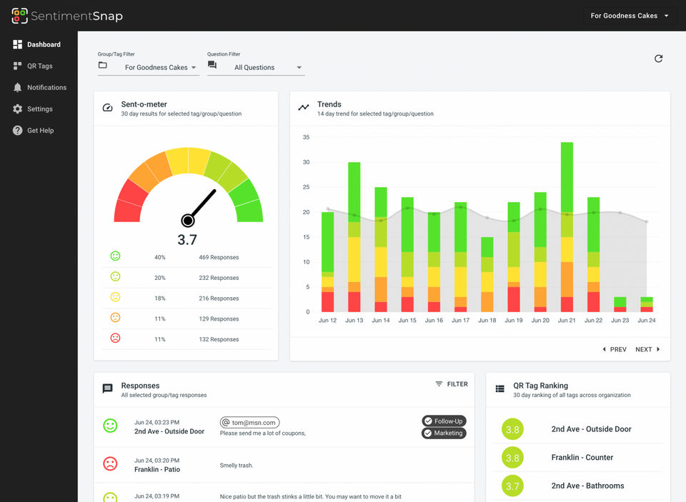The width and height of the screenshot is (686, 502).
Task: Click the 3.8 badge for 2nd Ave - Outside Door
Action: tap(512, 429)
